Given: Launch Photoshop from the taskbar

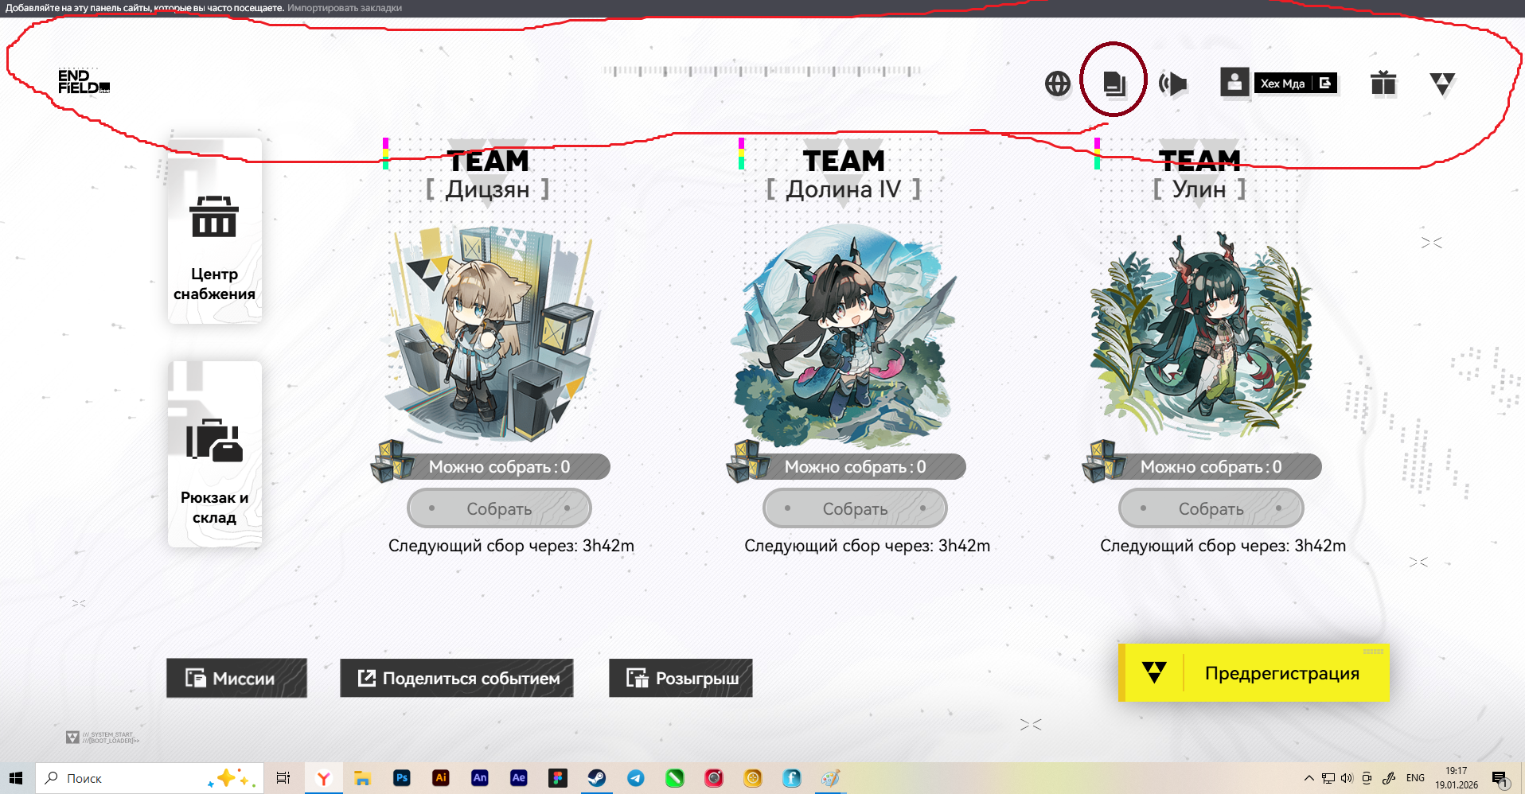Looking at the screenshot, I should tap(402, 778).
